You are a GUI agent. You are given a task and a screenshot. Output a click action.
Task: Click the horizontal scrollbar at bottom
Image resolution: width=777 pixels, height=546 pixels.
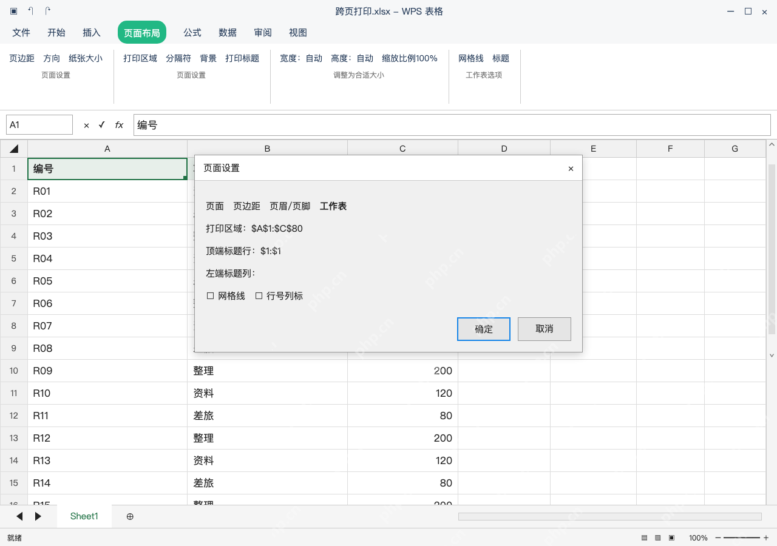pyautogui.click(x=610, y=516)
